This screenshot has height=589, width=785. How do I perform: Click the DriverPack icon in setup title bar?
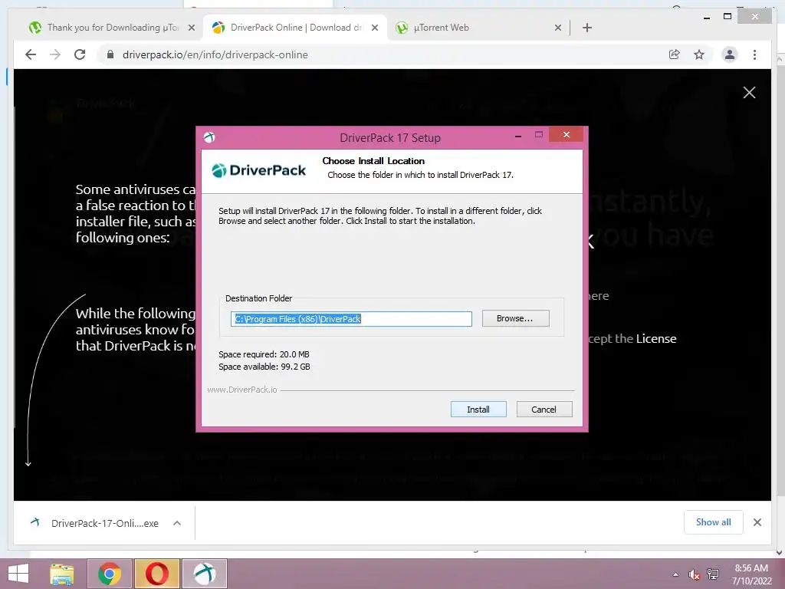[x=209, y=137]
